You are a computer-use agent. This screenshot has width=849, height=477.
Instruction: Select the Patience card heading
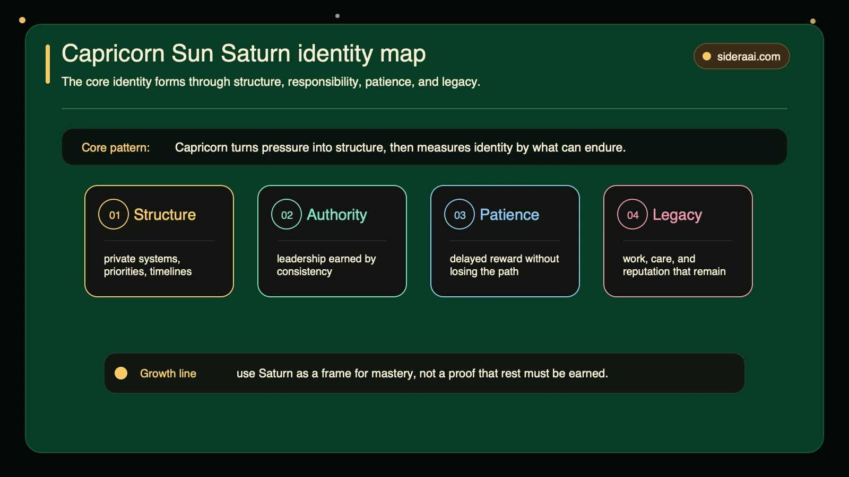(509, 215)
